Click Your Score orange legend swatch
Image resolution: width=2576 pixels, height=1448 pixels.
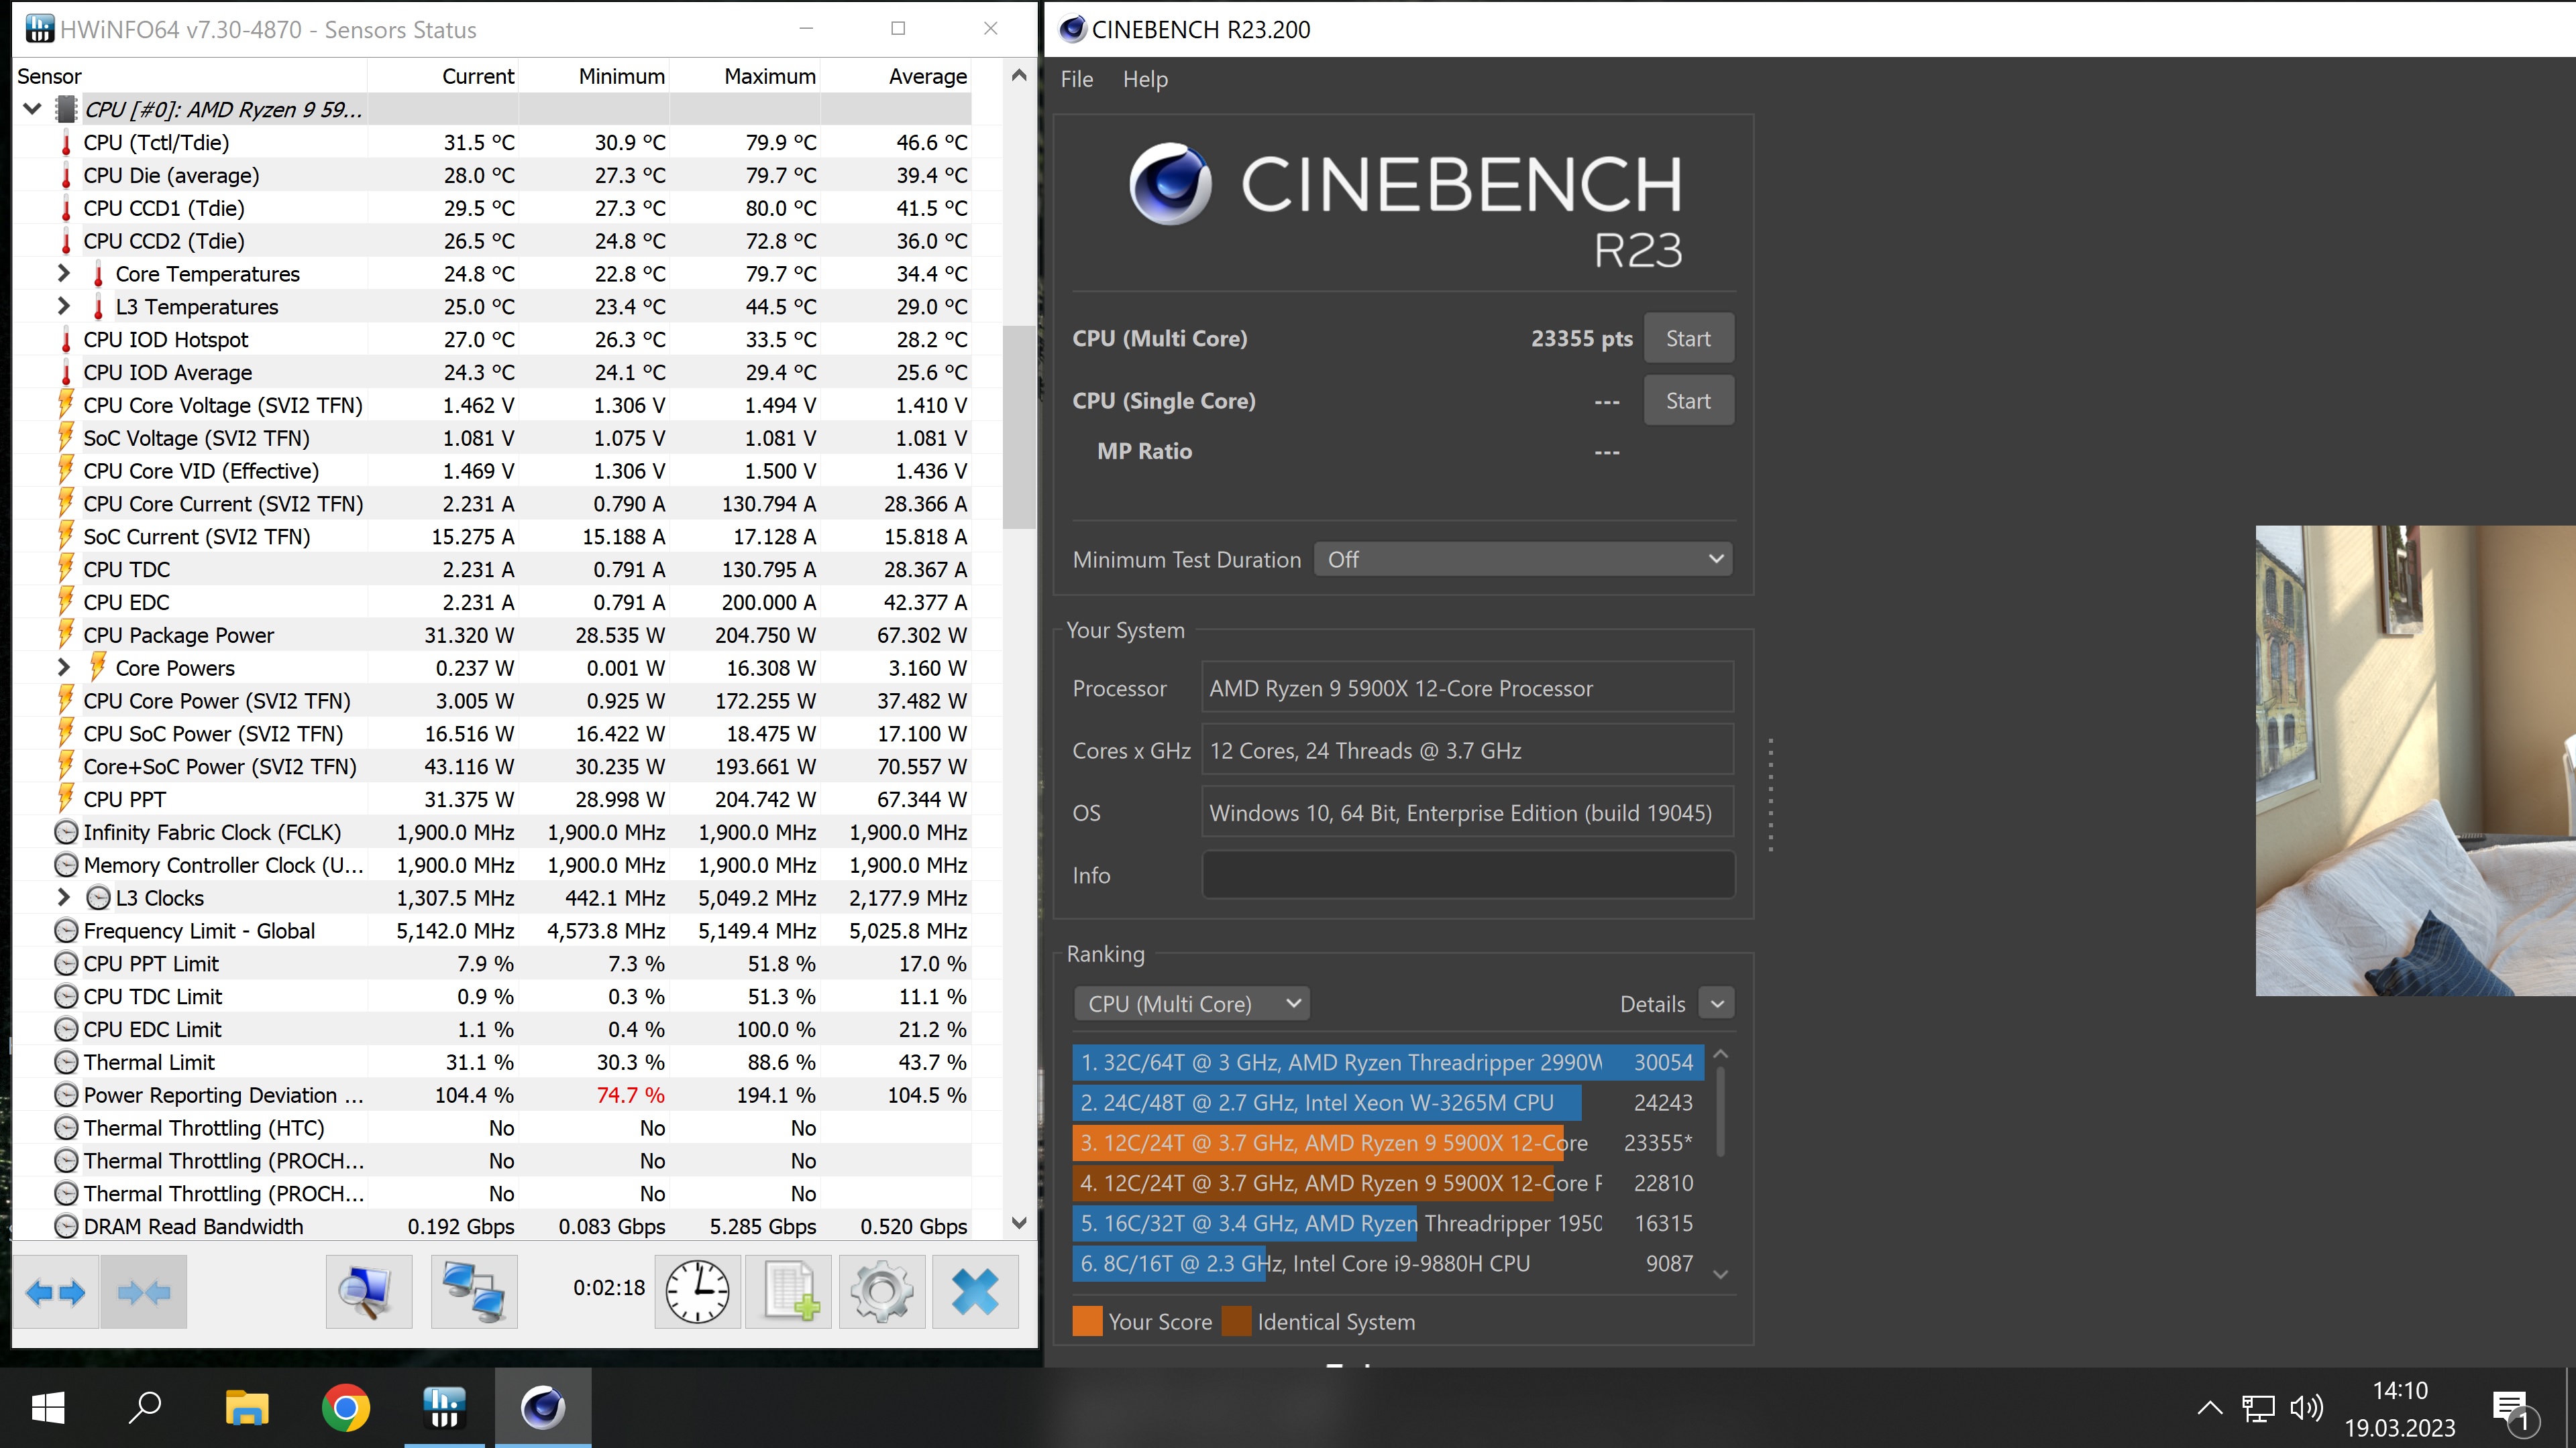[x=1087, y=1321]
